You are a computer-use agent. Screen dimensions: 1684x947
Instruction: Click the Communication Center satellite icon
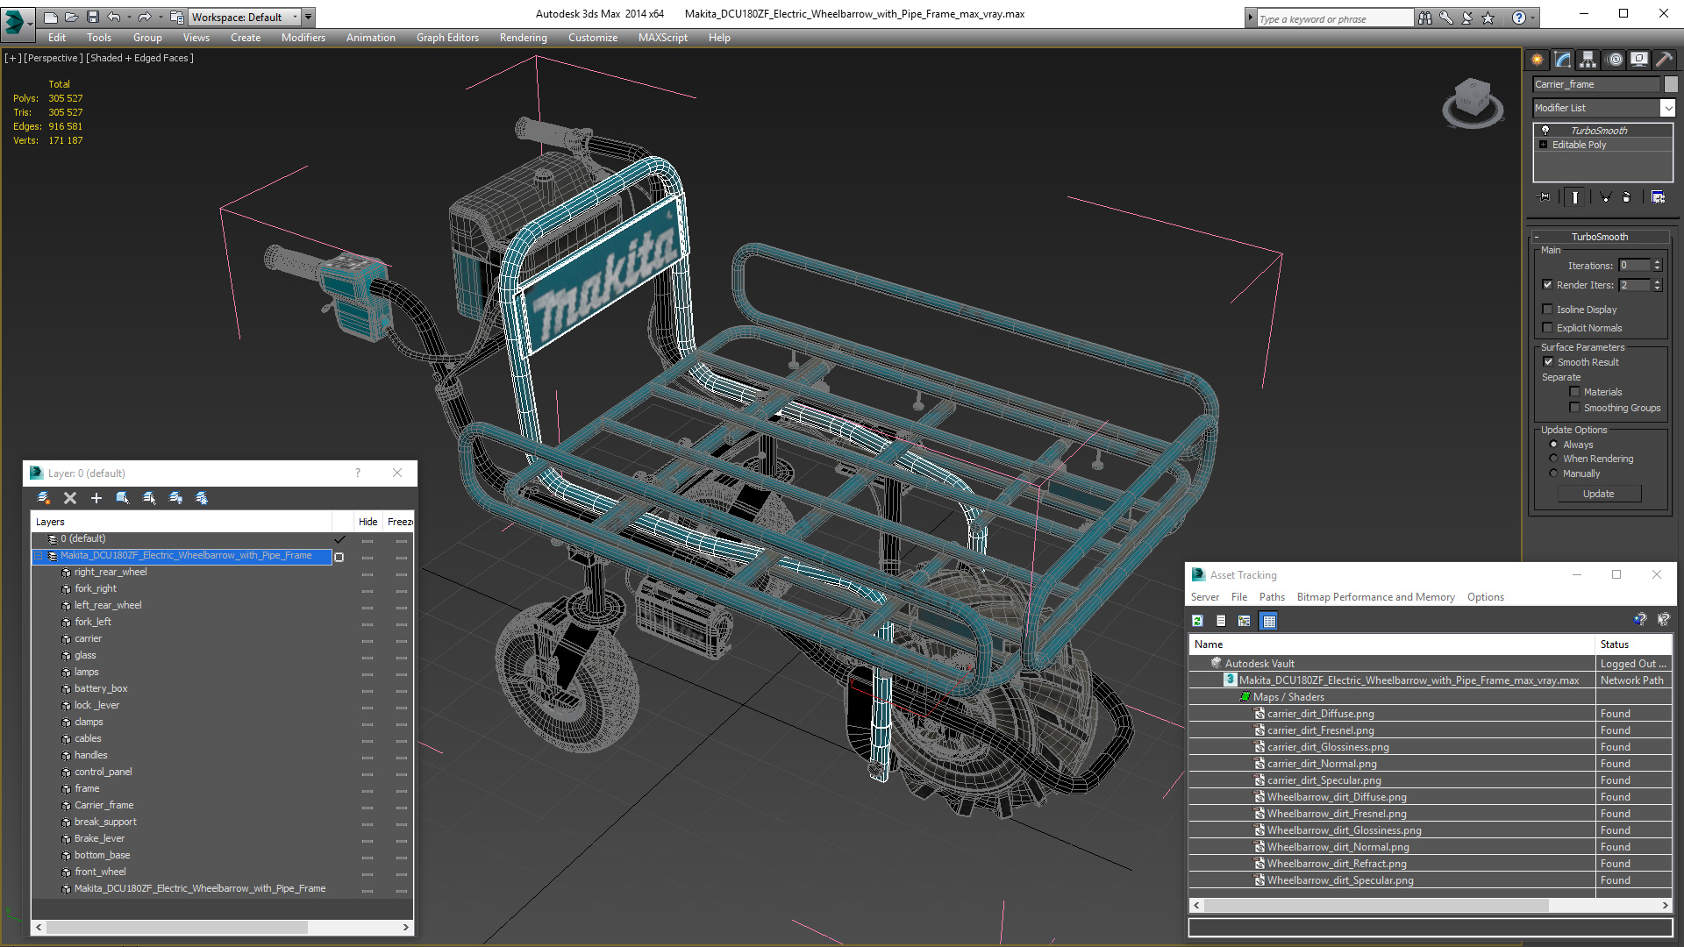point(1467,18)
